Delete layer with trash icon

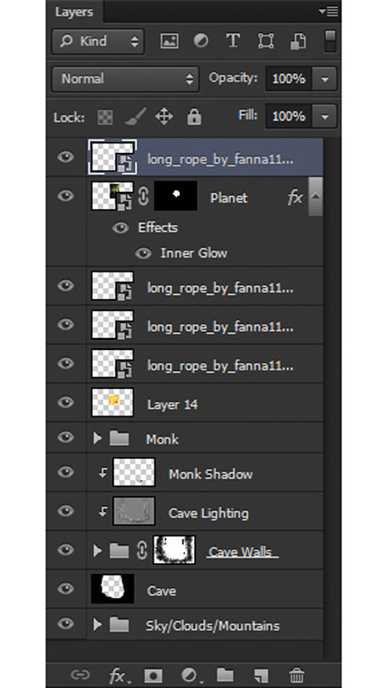(x=297, y=675)
